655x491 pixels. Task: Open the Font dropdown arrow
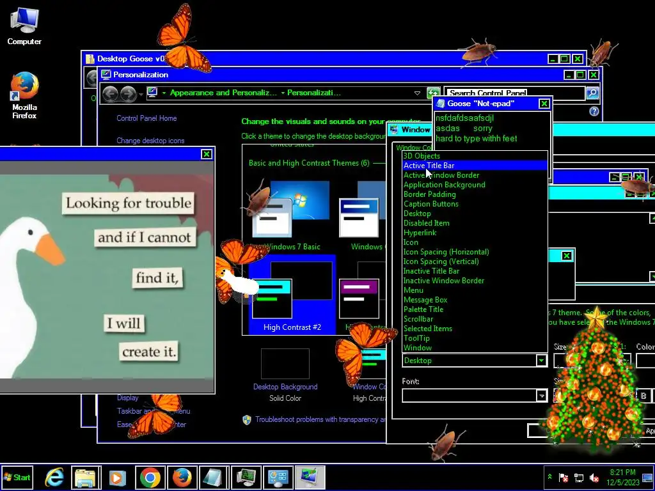(541, 395)
